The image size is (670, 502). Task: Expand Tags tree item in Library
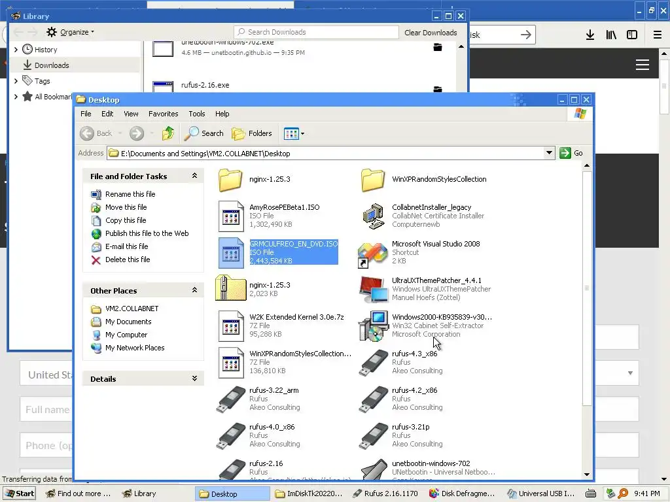[x=16, y=80]
